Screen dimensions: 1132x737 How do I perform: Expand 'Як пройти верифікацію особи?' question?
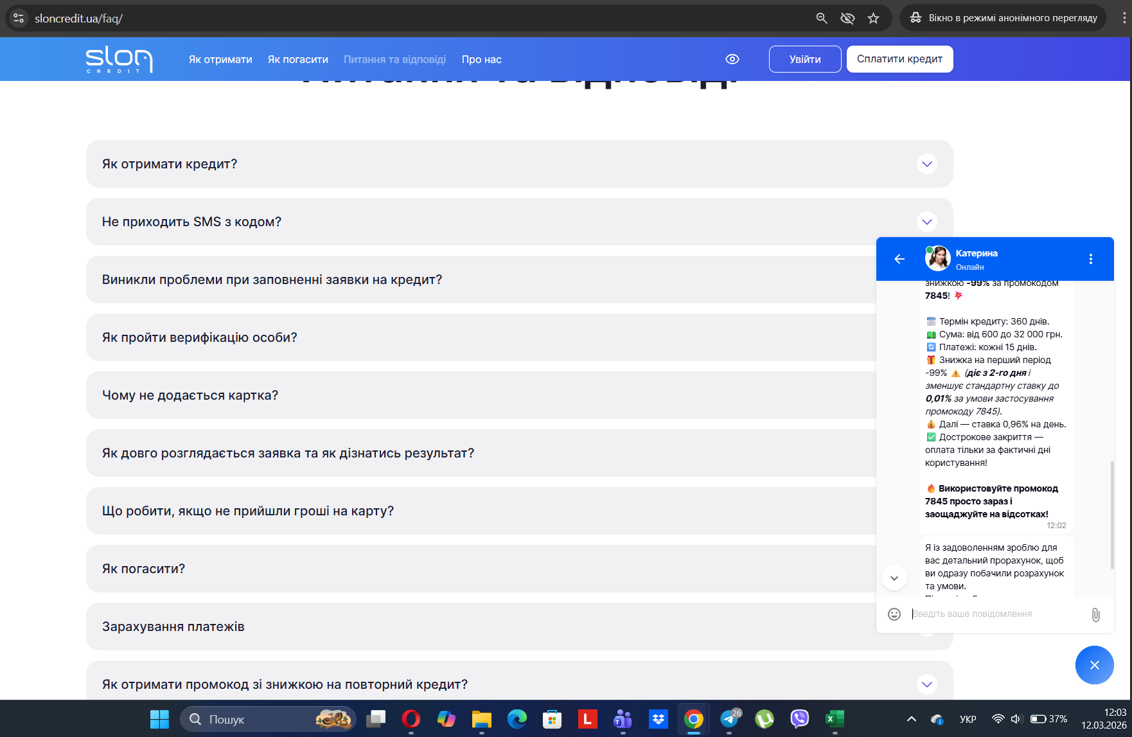click(x=481, y=337)
